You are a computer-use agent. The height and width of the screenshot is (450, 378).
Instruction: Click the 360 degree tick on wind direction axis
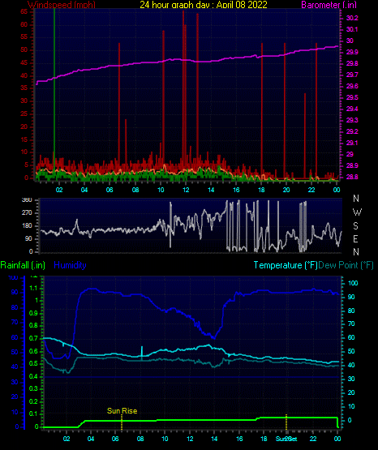pyautogui.click(x=27, y=200)
